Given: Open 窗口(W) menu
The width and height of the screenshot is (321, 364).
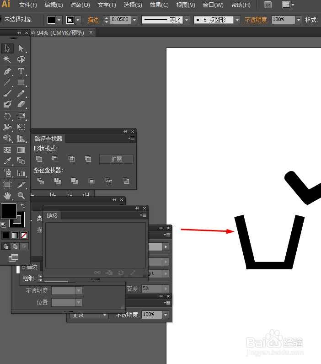Looking at the screenshot, I should pyautogui.click(x=213, y=5).
